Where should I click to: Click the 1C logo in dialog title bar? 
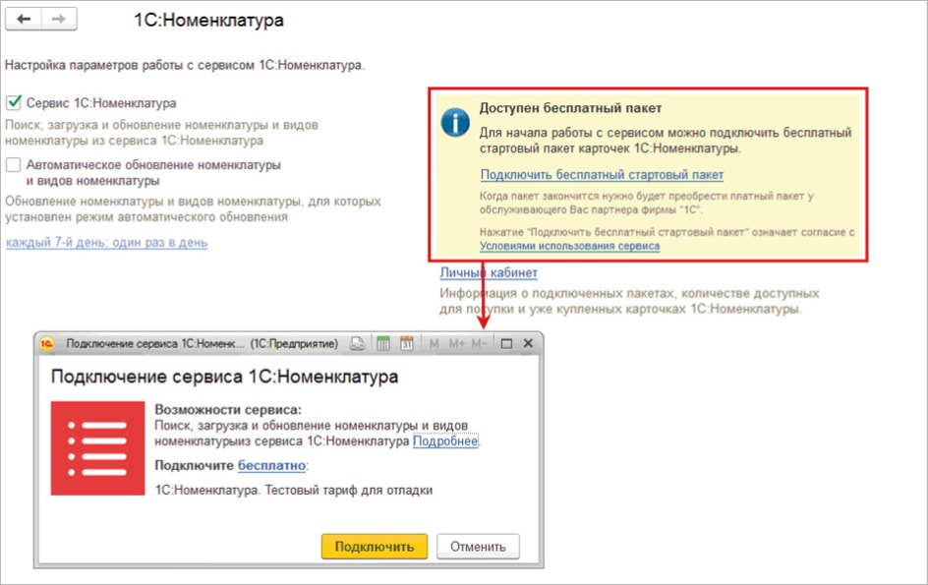[47, 344]
